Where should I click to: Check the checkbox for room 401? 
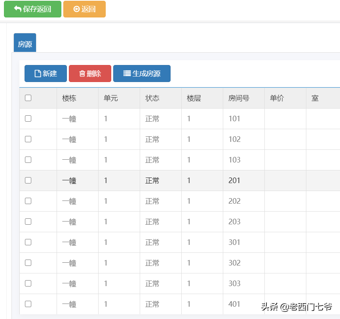[x=28, y=304]
